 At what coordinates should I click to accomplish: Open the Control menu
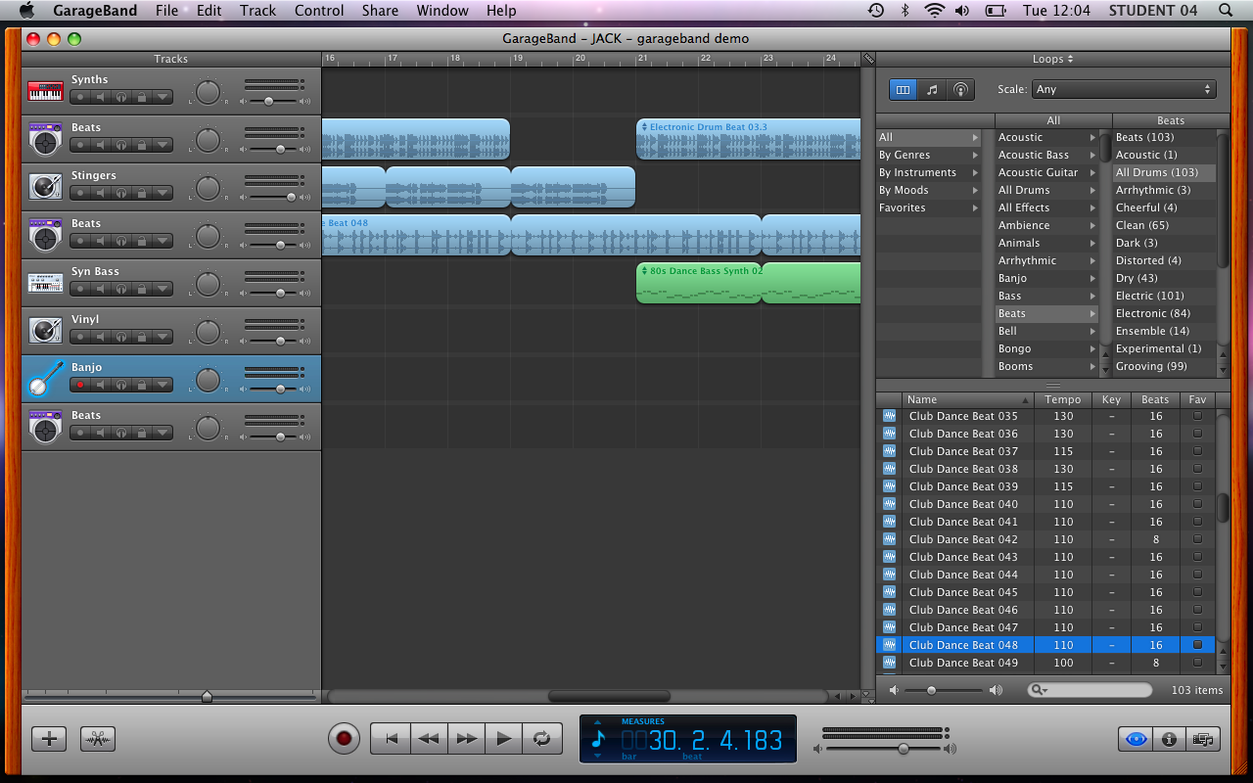coord(319,11)
